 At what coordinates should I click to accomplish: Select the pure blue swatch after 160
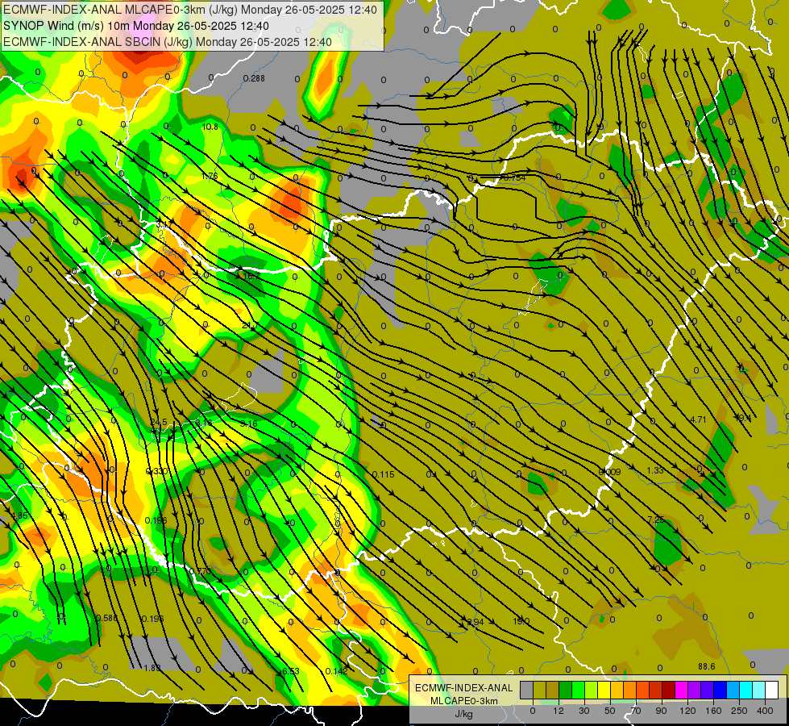click(x=720, y=690)
